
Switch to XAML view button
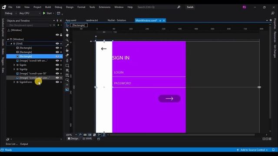point(87,139)
